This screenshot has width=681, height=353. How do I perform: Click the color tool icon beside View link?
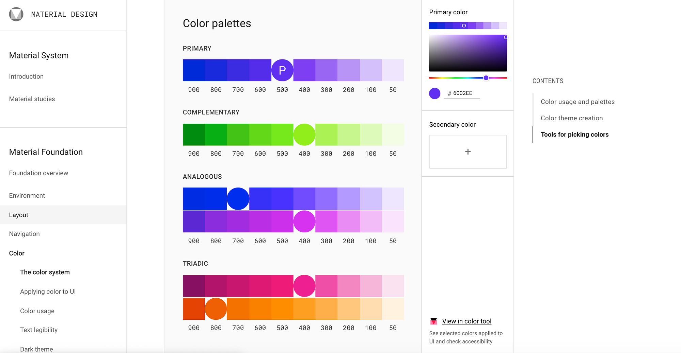point(433,321)
